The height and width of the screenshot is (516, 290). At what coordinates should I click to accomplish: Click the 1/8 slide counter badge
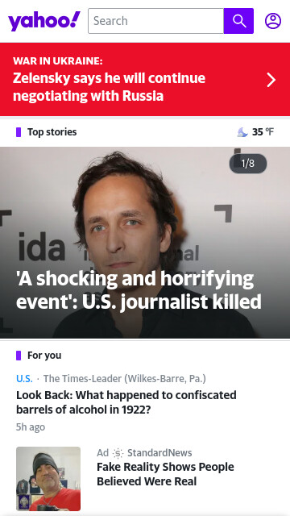tap(248, 163)
